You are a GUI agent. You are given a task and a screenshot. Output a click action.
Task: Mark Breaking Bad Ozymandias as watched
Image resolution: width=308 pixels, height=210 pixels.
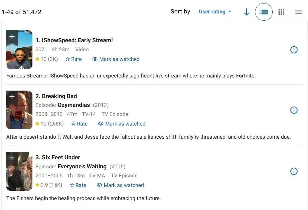click(x=122, y=124)
